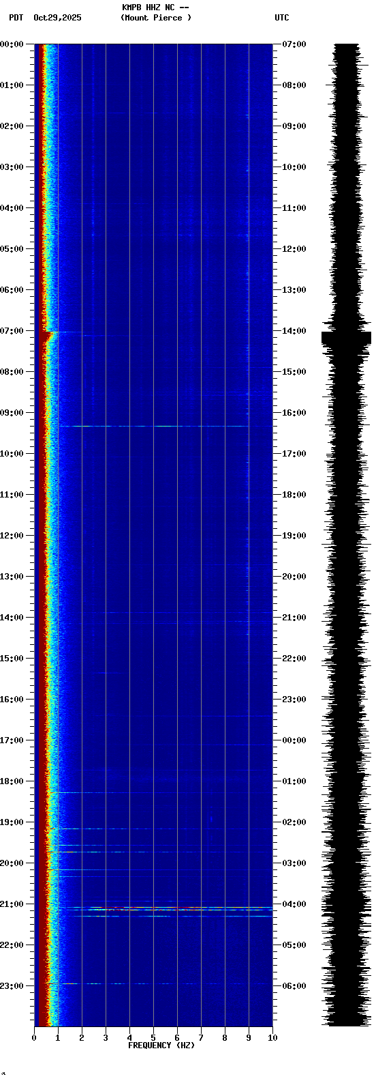Select the PDT-axis "22:00" time label

(x=12, y=945)
